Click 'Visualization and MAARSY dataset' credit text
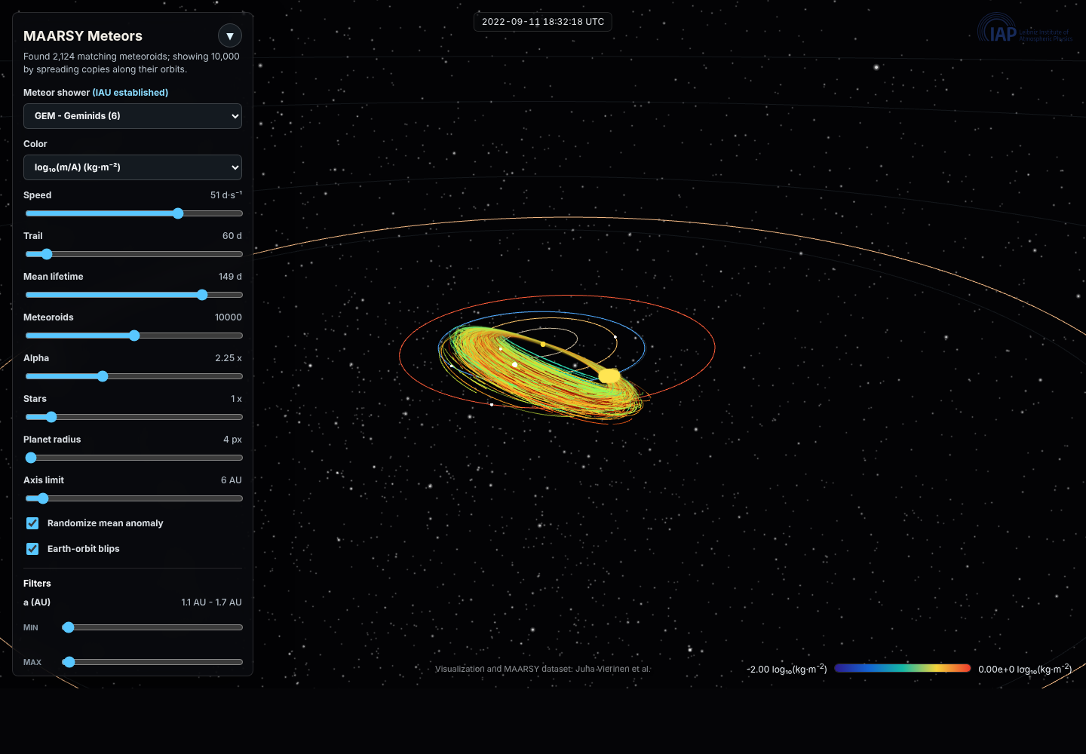1086x754 pixels. (x=543, y=669)
